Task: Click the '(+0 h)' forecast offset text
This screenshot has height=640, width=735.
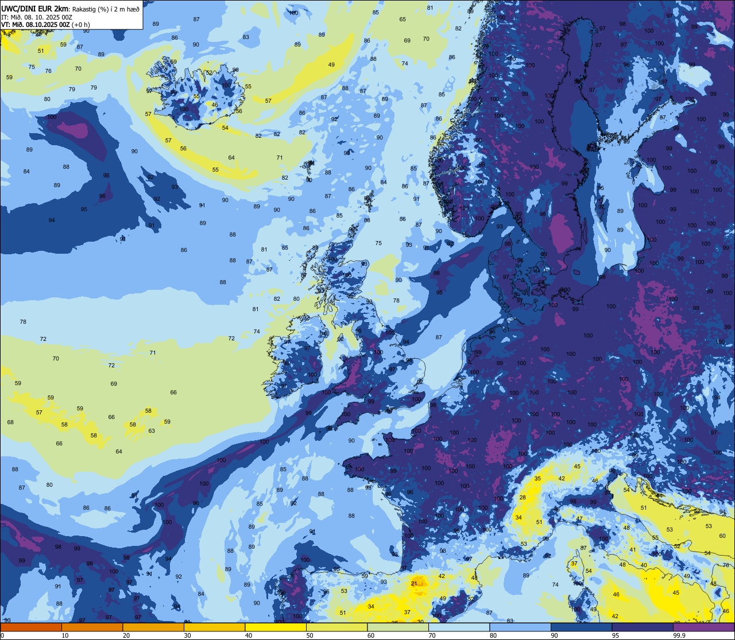Action: pyautogui.click(x=81, y=25)
